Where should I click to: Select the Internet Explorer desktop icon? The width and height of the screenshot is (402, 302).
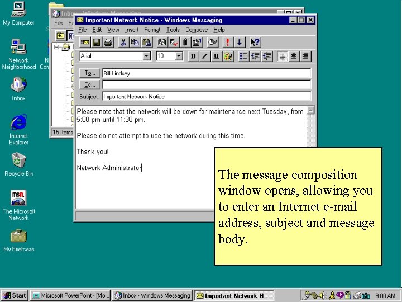[x=18, y=130]
